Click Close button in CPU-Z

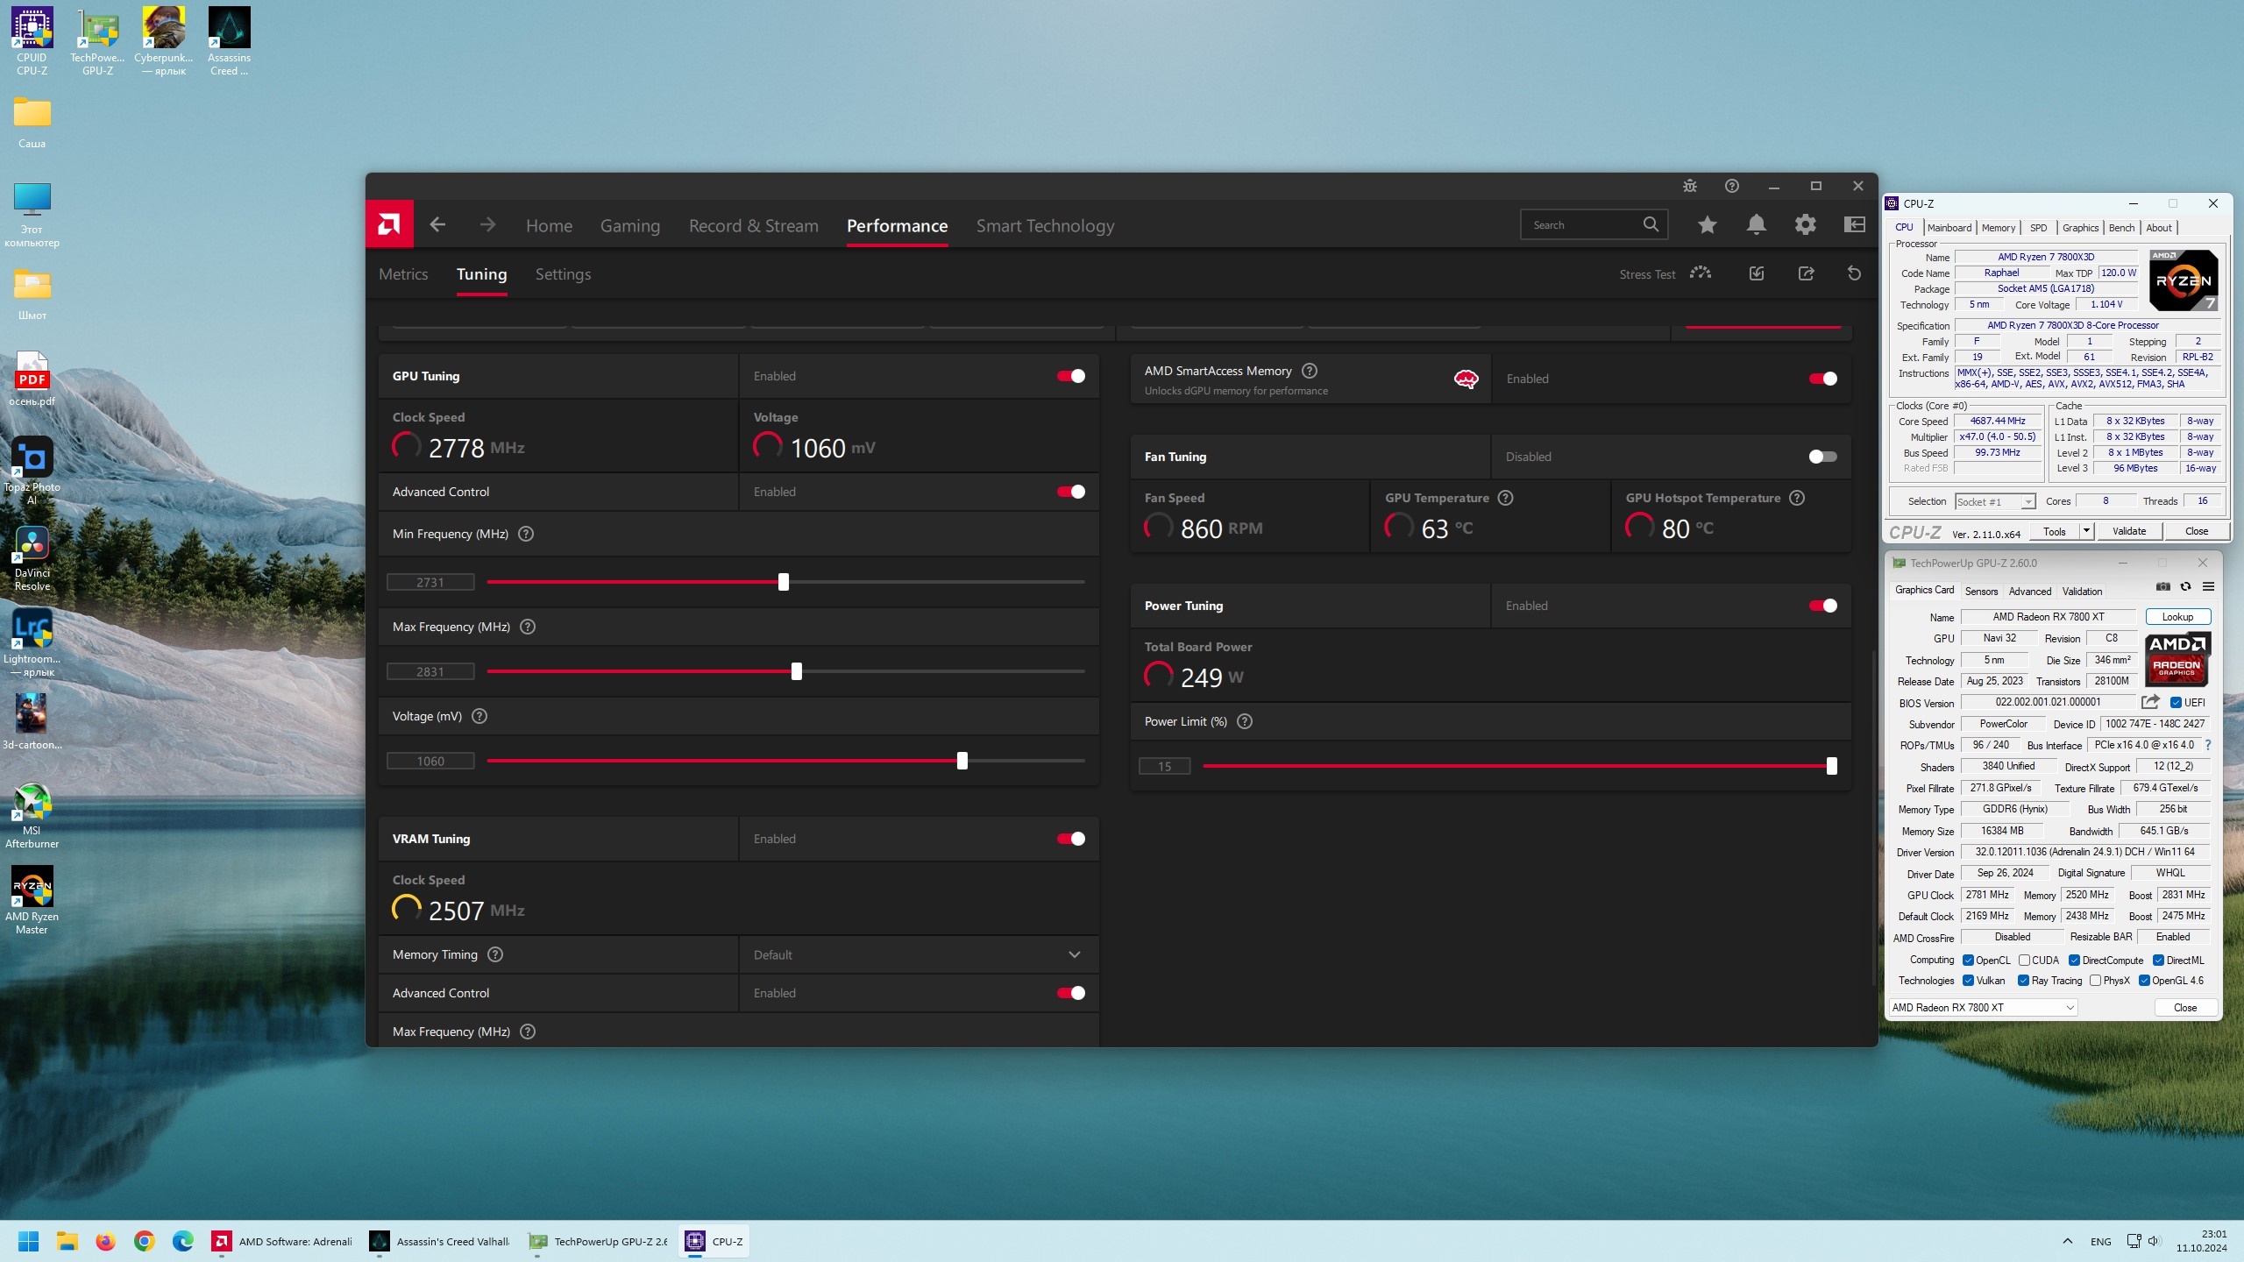[2196, 531]
